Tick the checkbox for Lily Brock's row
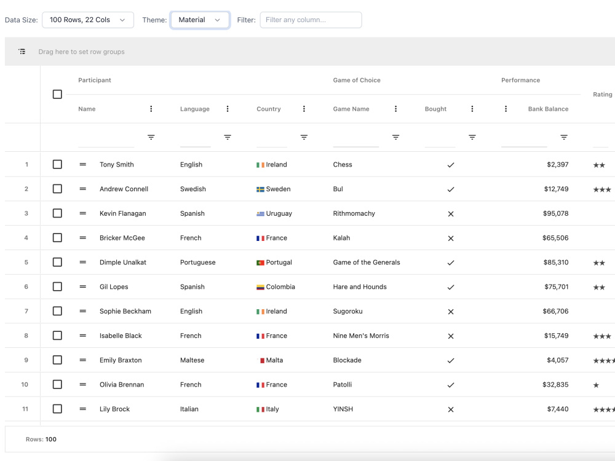This screenshot has width=615, height=461. tap(57, 409)
